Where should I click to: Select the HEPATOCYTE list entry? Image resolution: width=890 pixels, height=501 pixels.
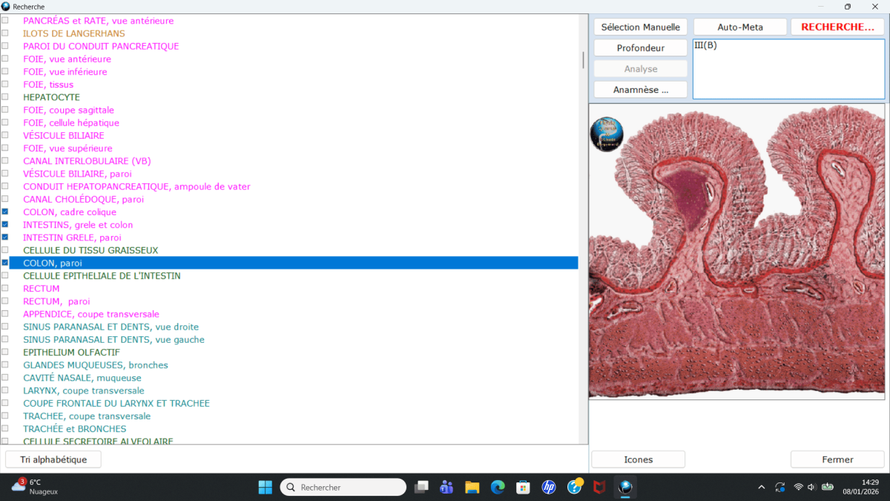tap(51, 97)
